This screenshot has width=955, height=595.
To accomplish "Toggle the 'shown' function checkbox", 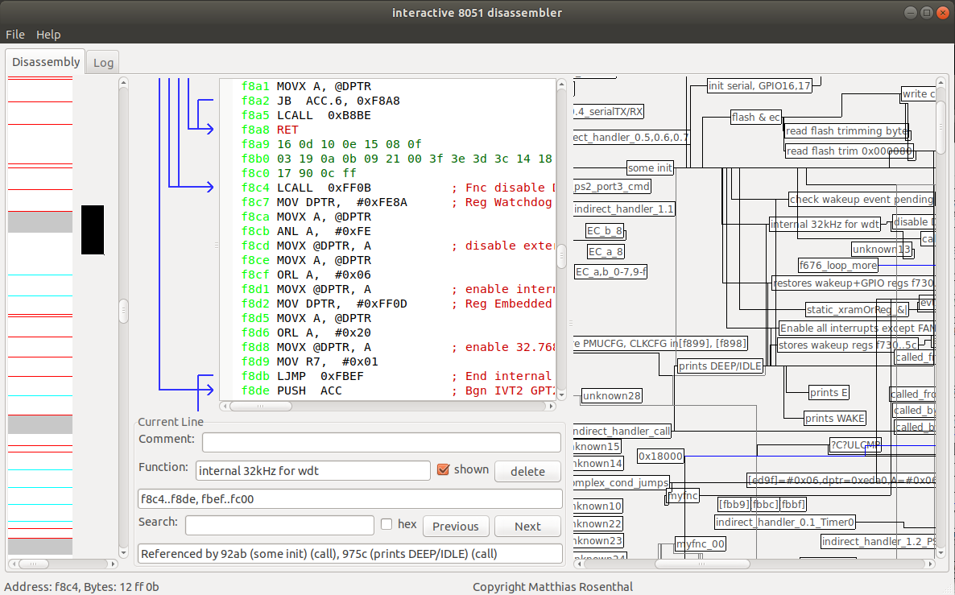I will (x=443, y=469).
